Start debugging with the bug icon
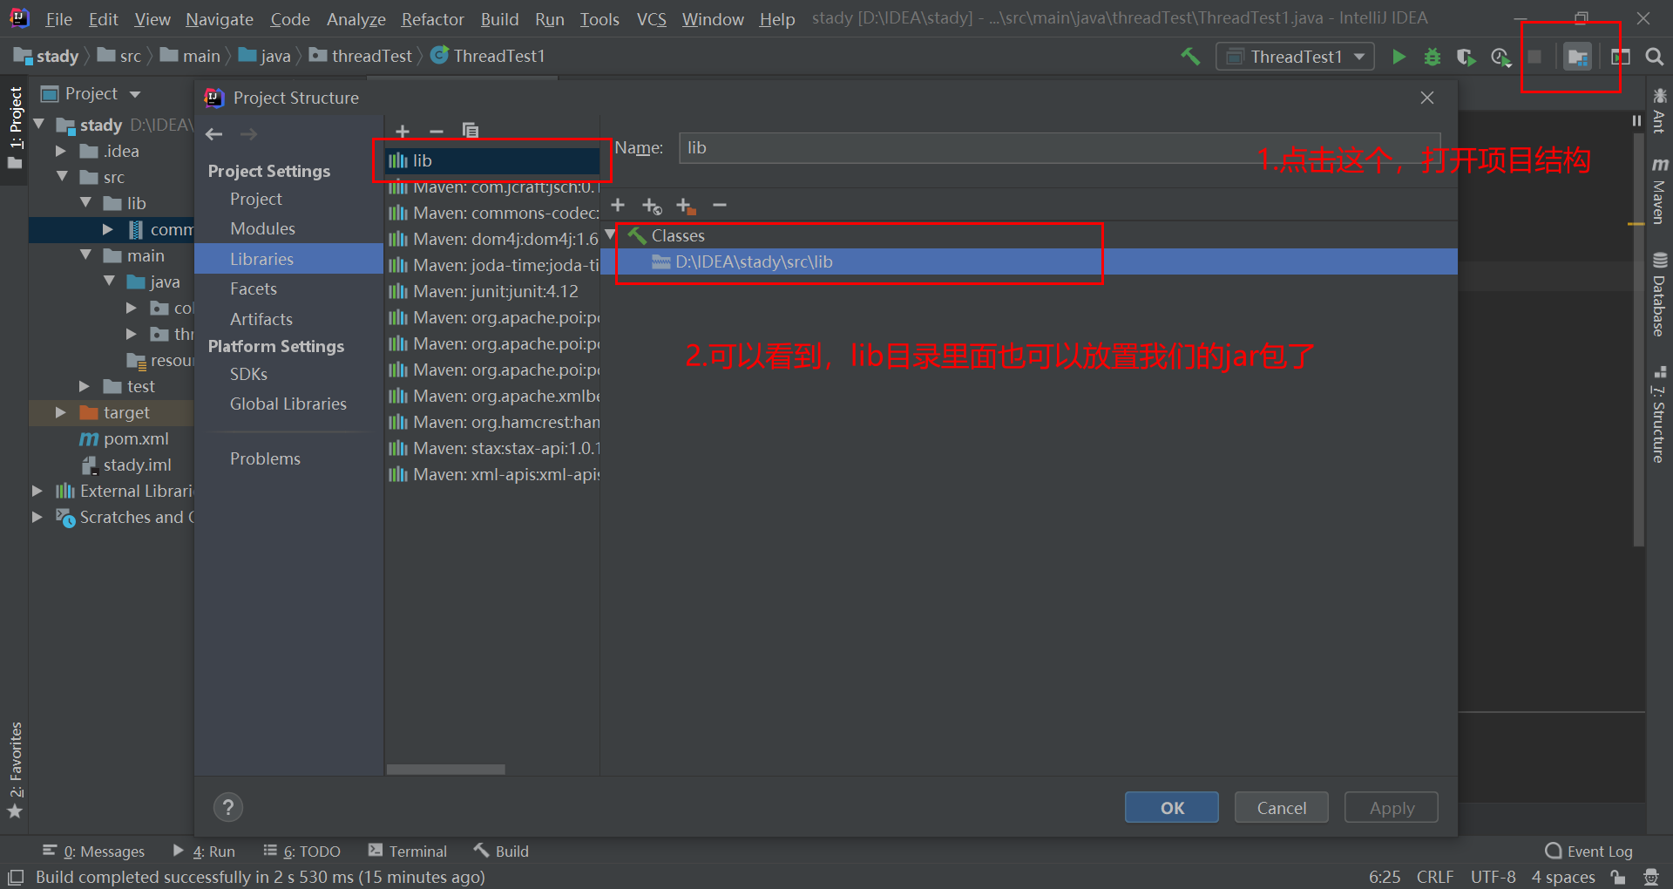Image resolution: width=1673 pixels, height=889 pixels. point(1433,57)
